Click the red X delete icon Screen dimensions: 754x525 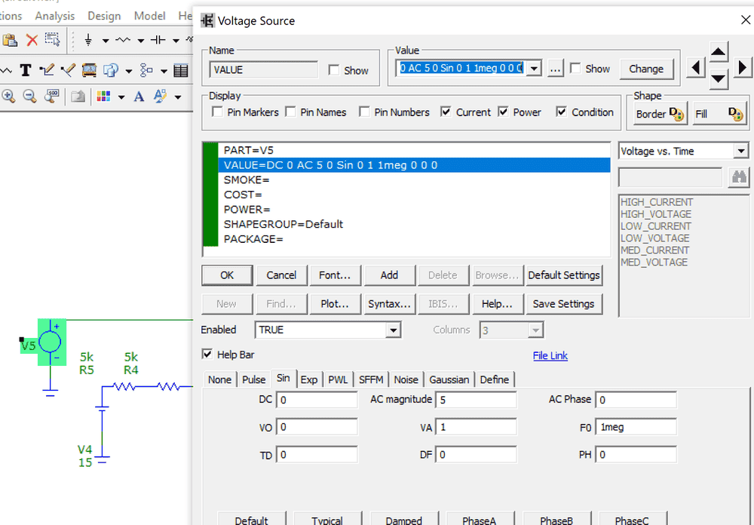(x=32, y=39)
